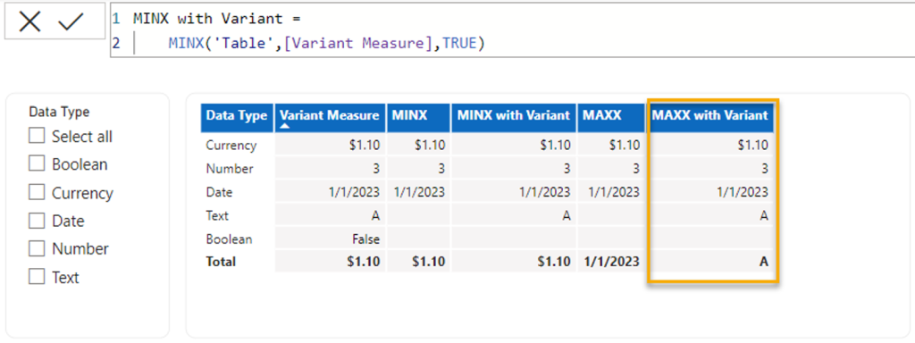Tick the Currency checkbox in slicer
The image size is (915, 343).
37,193
